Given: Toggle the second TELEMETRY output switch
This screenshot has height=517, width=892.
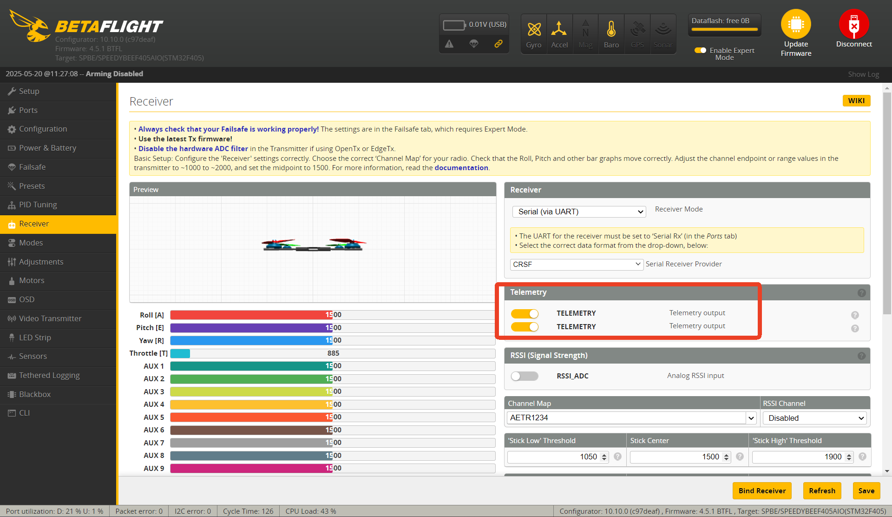Looking at the screenshot, I should coord(525,327).
